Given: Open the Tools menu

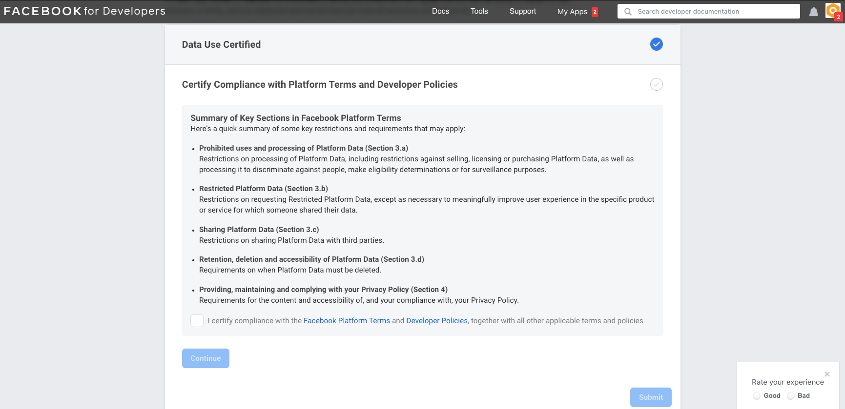Looking at the screenshot, I should coord(479,11).
